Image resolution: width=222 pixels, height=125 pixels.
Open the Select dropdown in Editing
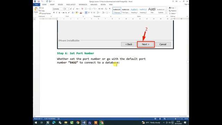pyautogui.click(x=173, y=14)
